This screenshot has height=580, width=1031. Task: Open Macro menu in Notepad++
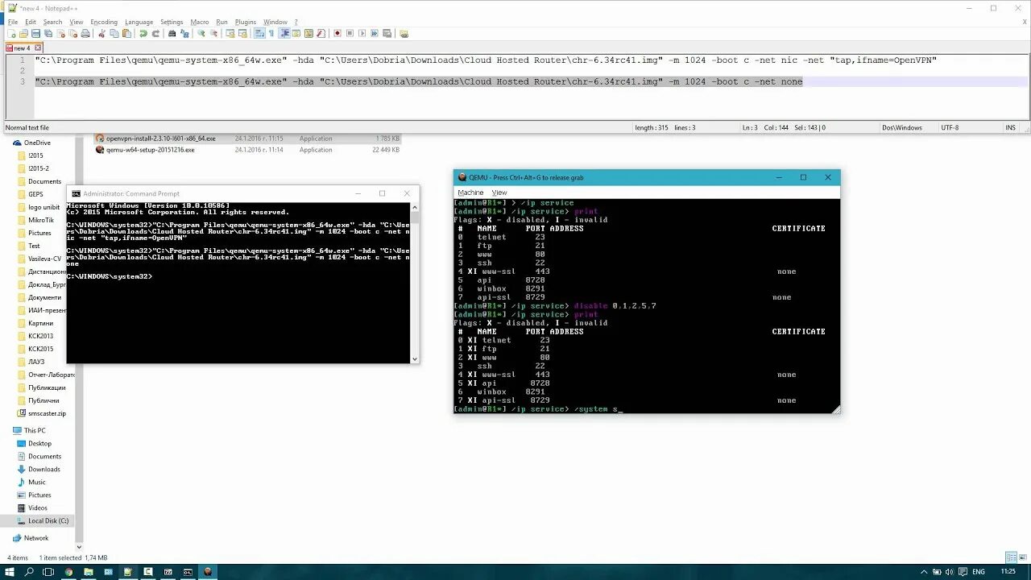point(200,22)
